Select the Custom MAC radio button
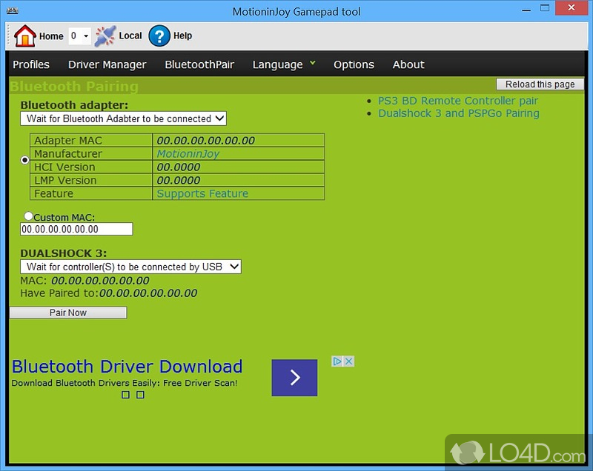Screen dimensions: 593x471 (x=28, y=216)
